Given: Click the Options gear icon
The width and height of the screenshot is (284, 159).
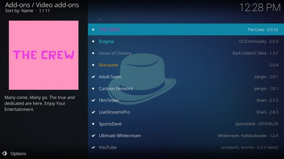Looking at the screenshot, I should point(5,153).
